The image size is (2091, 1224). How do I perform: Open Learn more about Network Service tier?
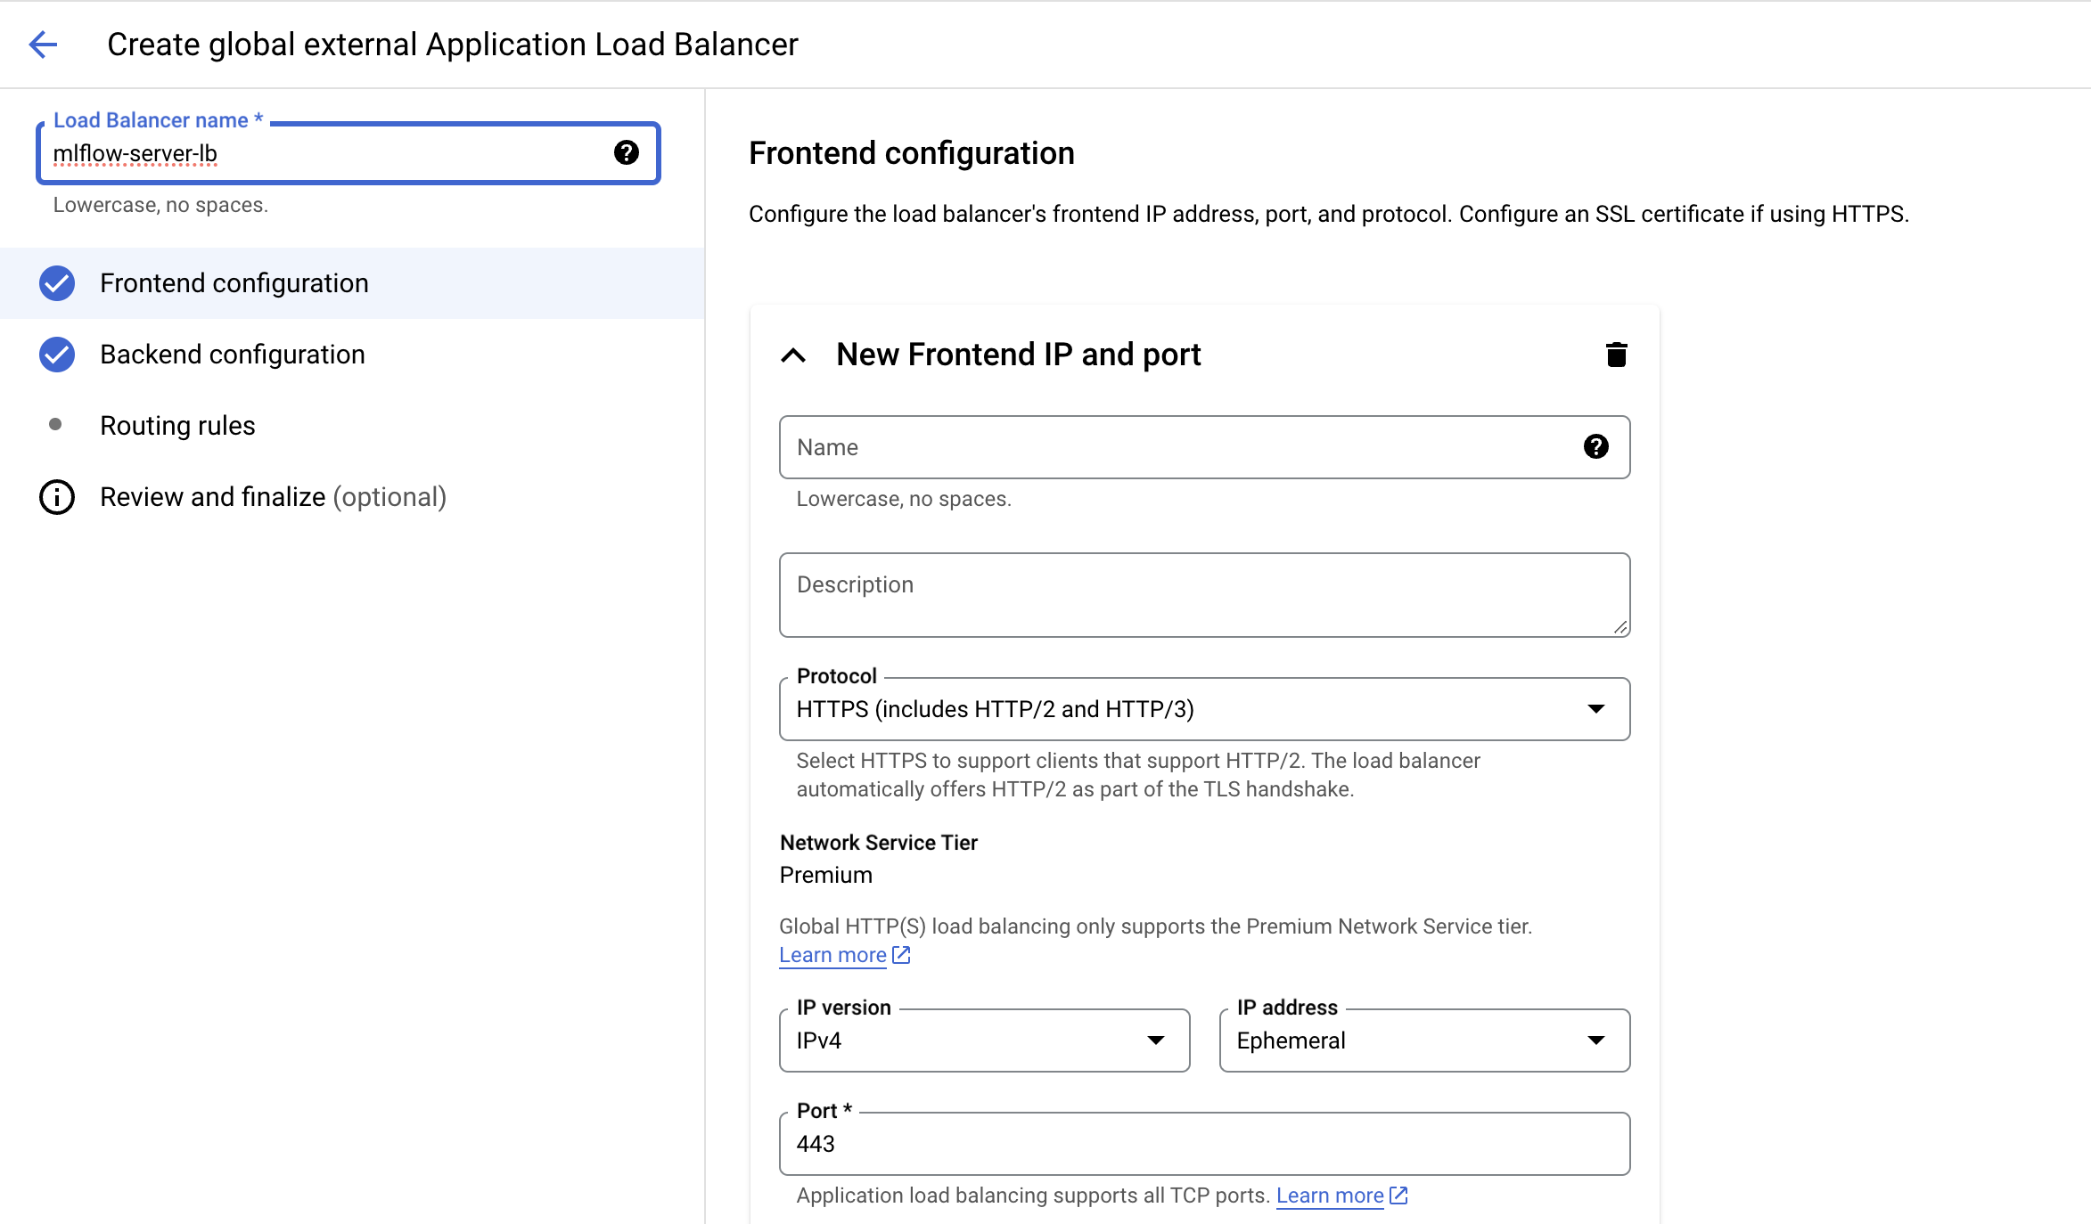point(844,955)
